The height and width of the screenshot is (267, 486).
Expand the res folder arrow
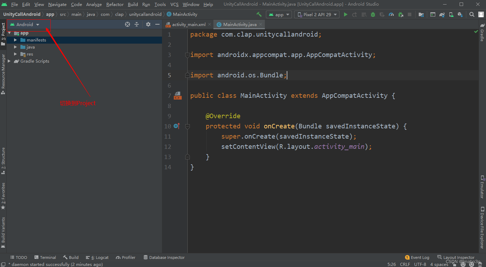[x=15, y=54]
